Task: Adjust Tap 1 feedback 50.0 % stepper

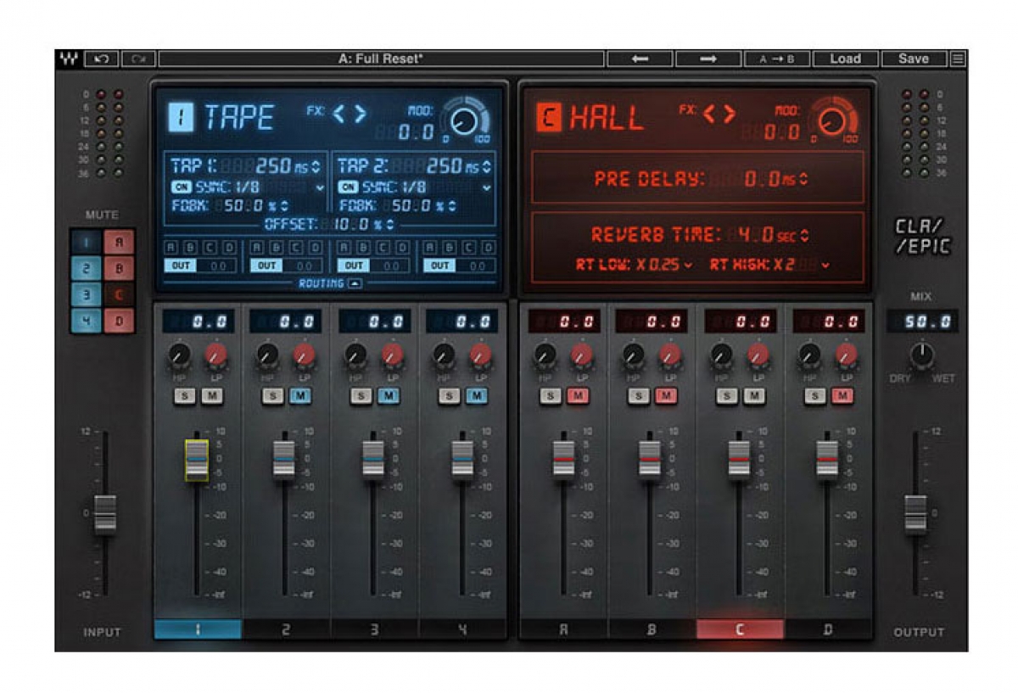Action: pyautogui.click(x=284, y=205)
